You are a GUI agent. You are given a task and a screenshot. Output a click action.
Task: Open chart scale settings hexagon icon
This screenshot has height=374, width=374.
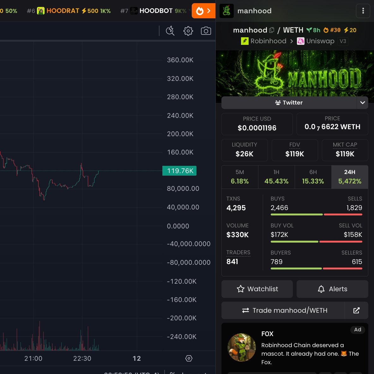coord(189,358)
